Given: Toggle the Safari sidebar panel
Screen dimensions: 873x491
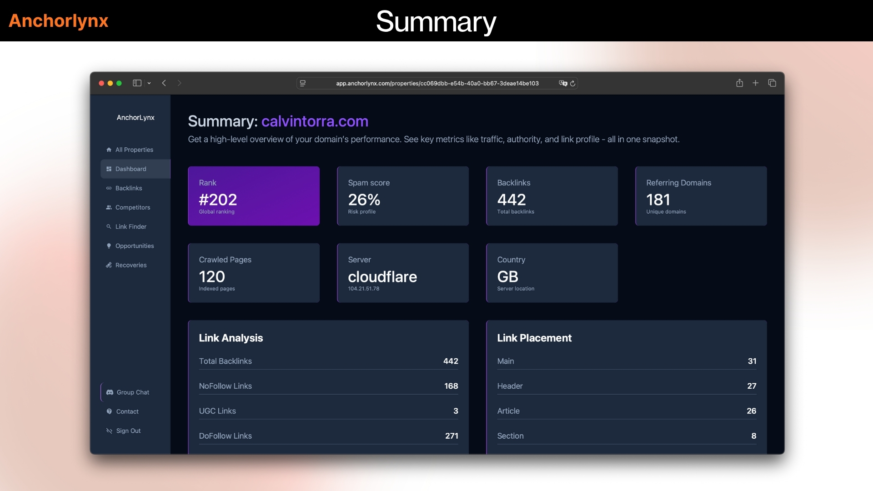Looking at the screenshot, I should tap(136, 83).
